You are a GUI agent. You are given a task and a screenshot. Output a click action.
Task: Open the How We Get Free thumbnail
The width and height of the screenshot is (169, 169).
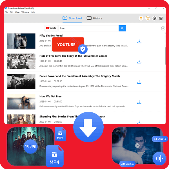click(21, 102)
